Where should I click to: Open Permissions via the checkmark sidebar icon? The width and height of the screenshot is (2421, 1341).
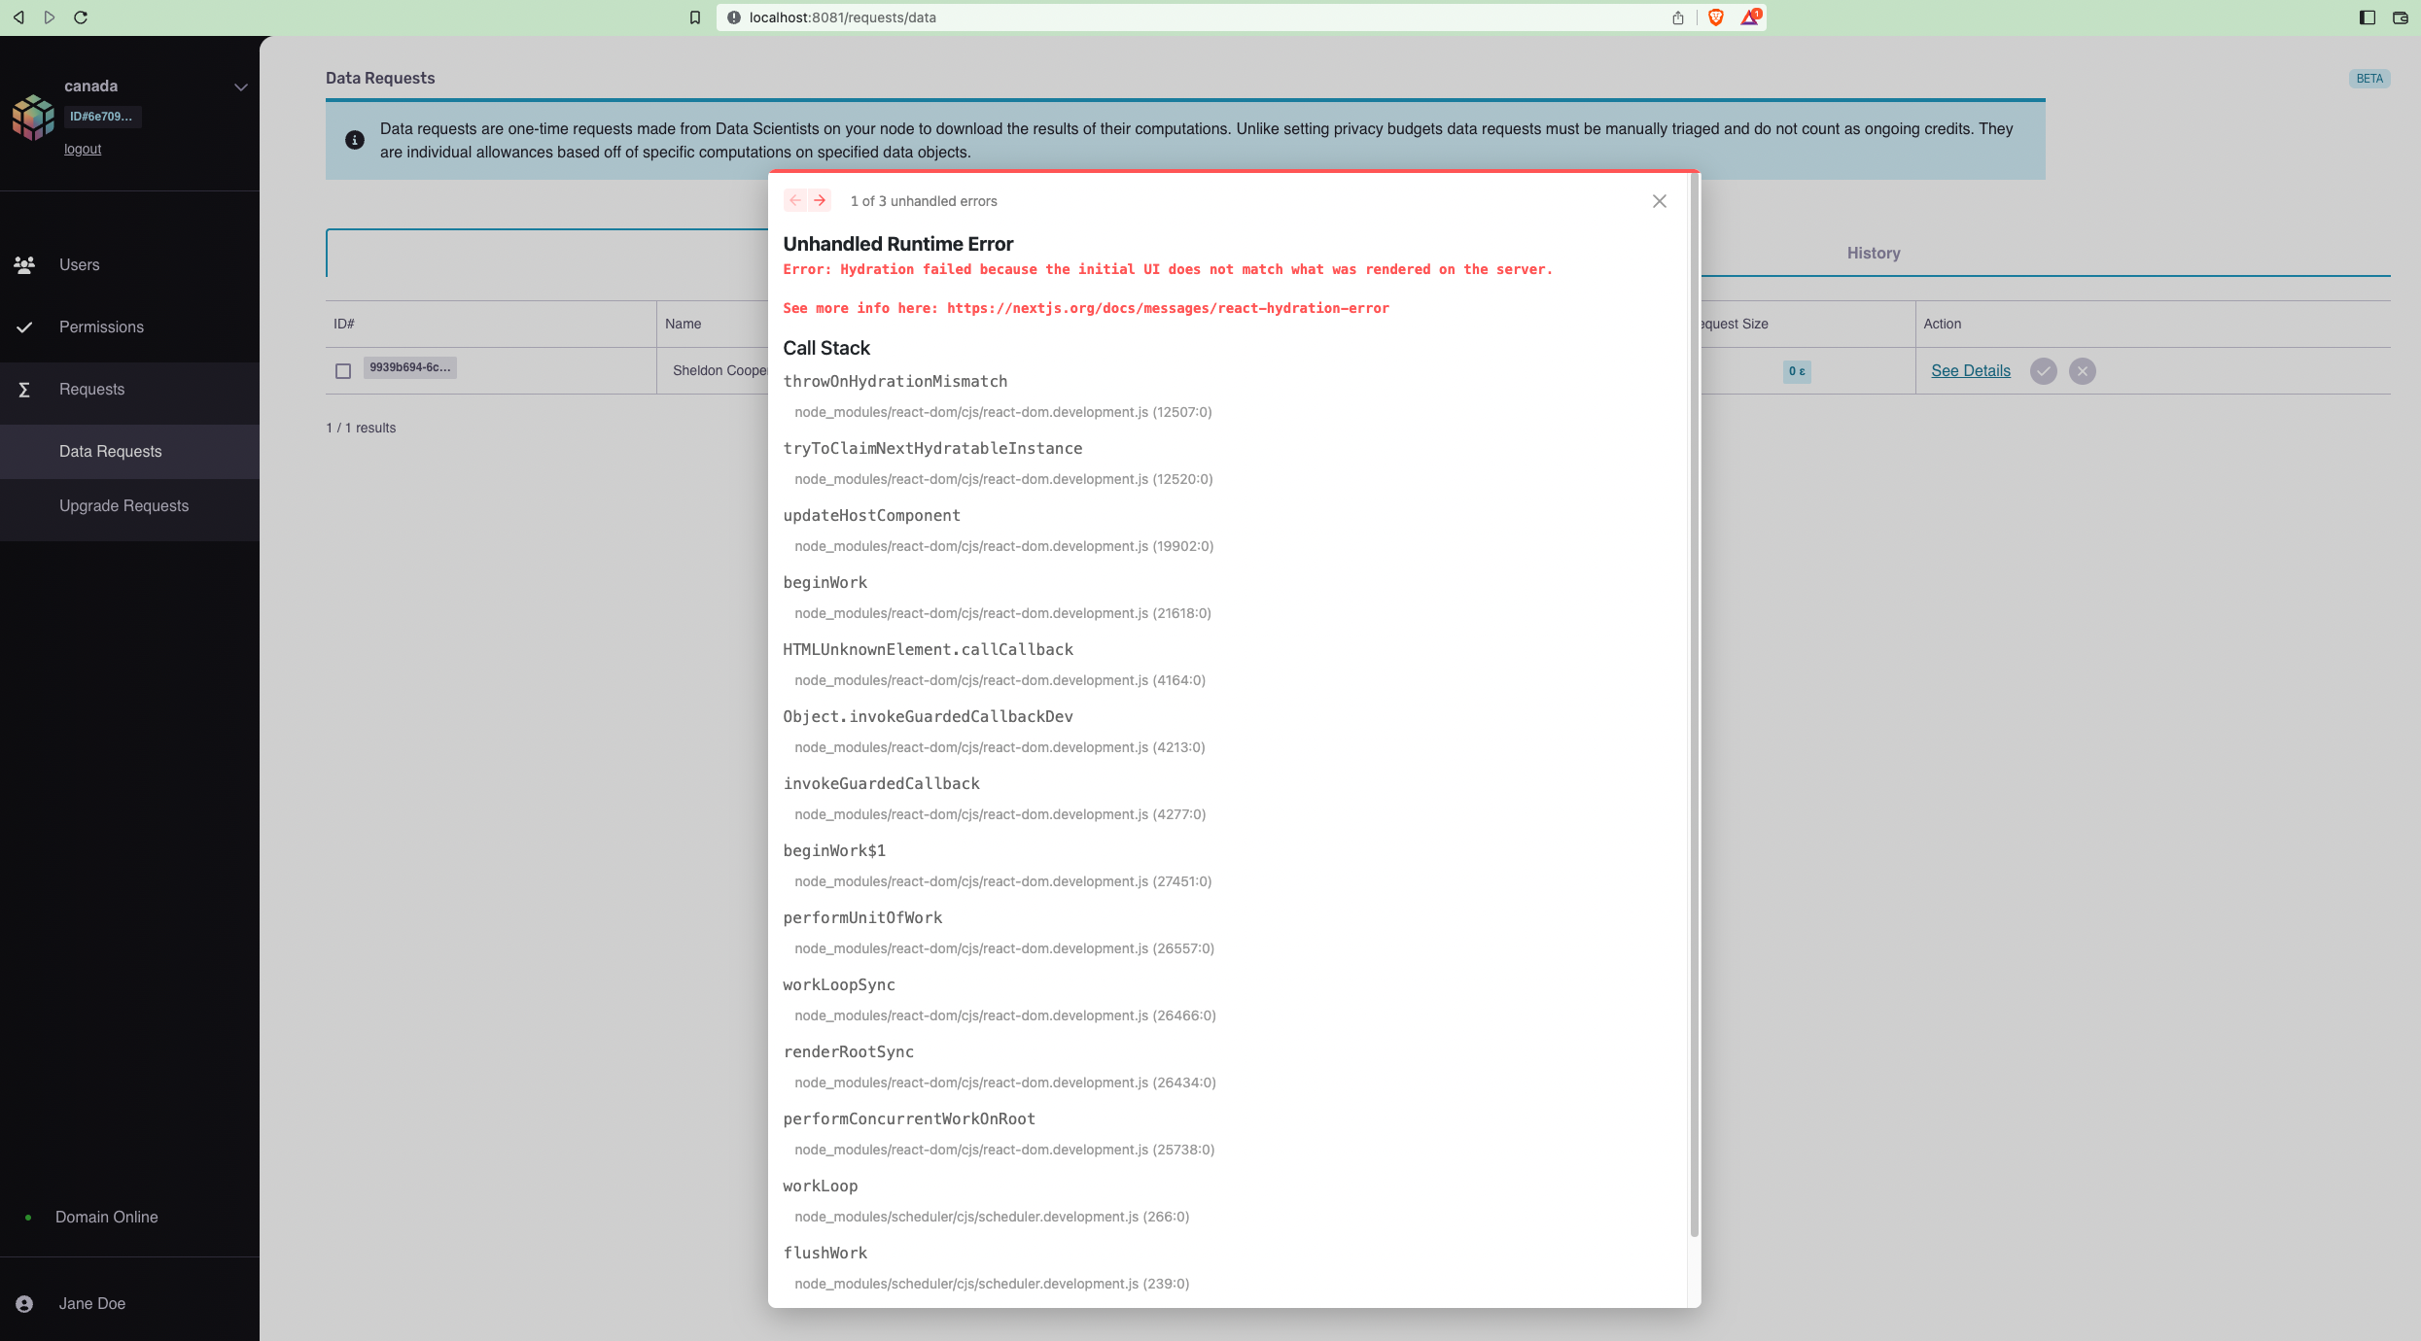(x=24, y=327)
